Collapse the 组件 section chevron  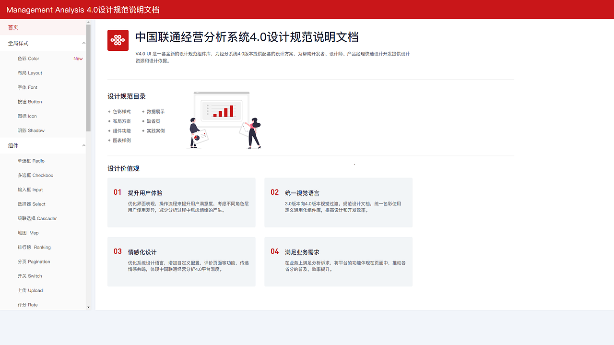coord(83,145)
